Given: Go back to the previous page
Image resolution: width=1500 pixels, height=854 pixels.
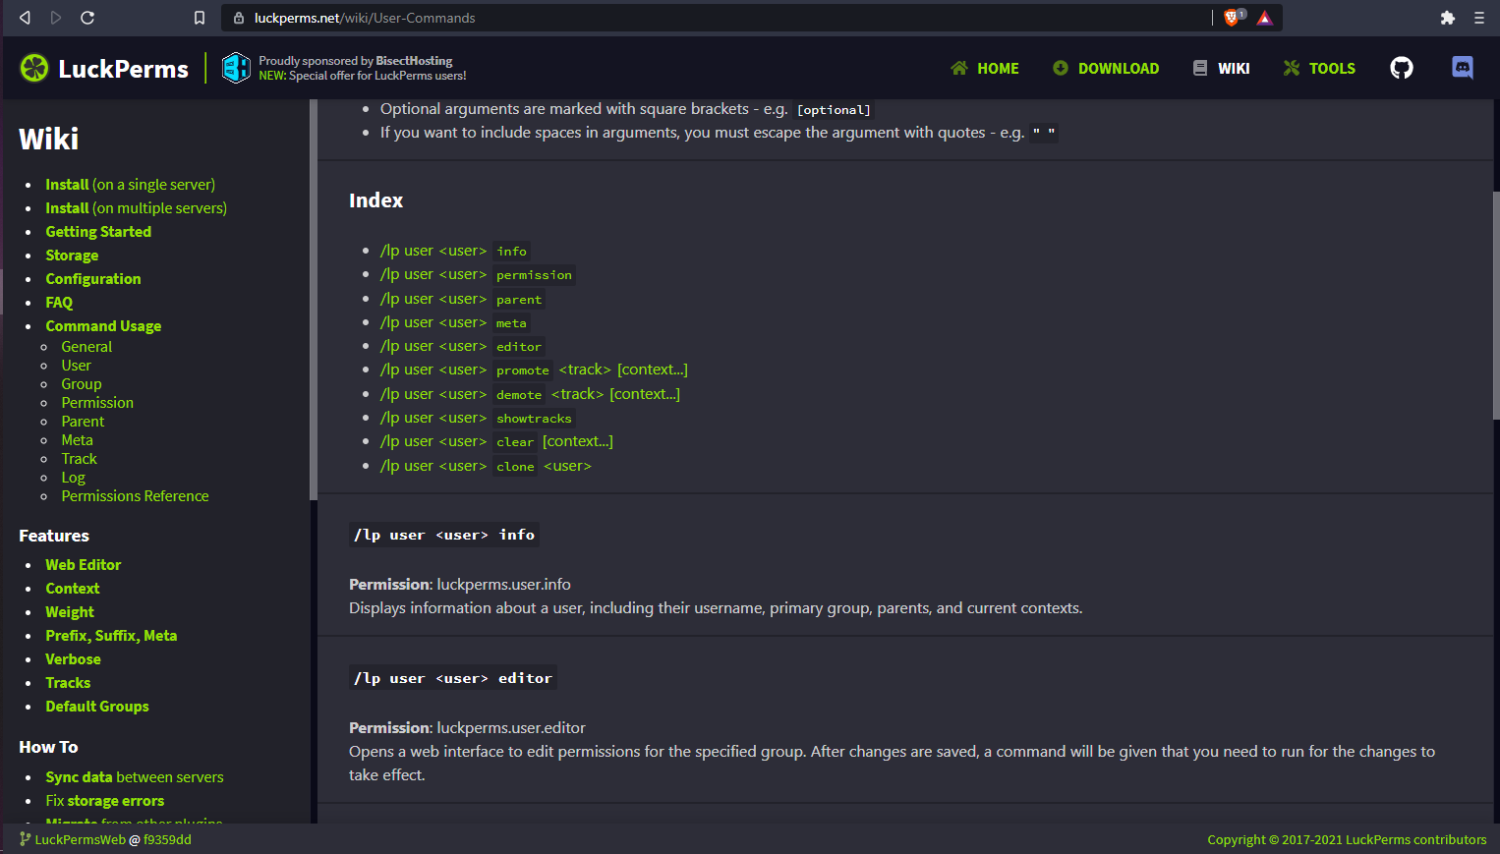Looking at the screenshot, I should (x=26, y=18).
